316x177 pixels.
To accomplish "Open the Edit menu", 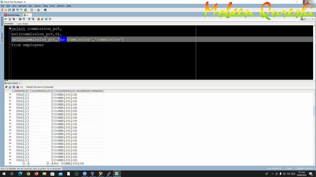I will point(8,6).
